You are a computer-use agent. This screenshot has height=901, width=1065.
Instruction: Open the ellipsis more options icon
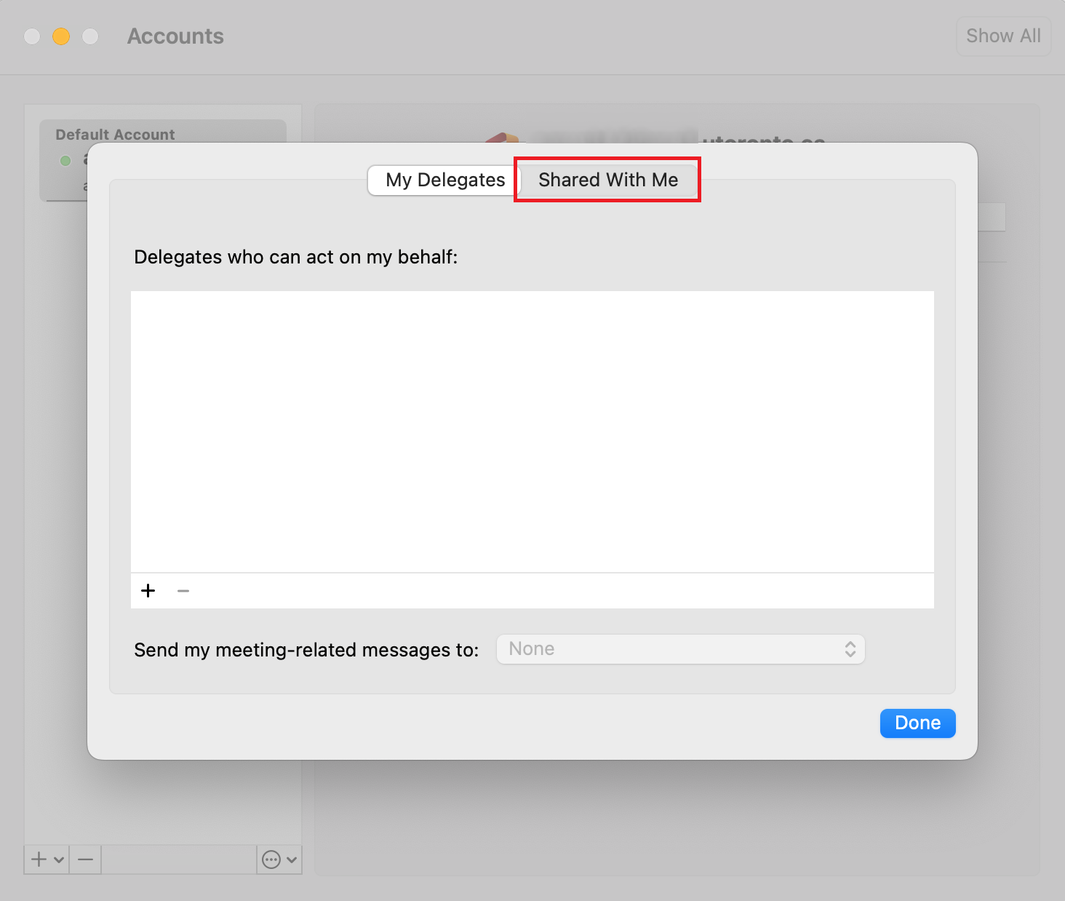point(271,860)
